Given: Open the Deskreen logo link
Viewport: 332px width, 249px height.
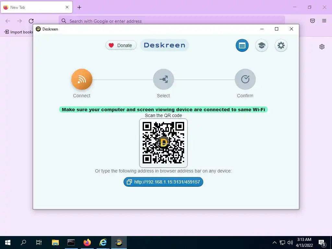Looking at the screenshot, I should [x=164, y=45].
